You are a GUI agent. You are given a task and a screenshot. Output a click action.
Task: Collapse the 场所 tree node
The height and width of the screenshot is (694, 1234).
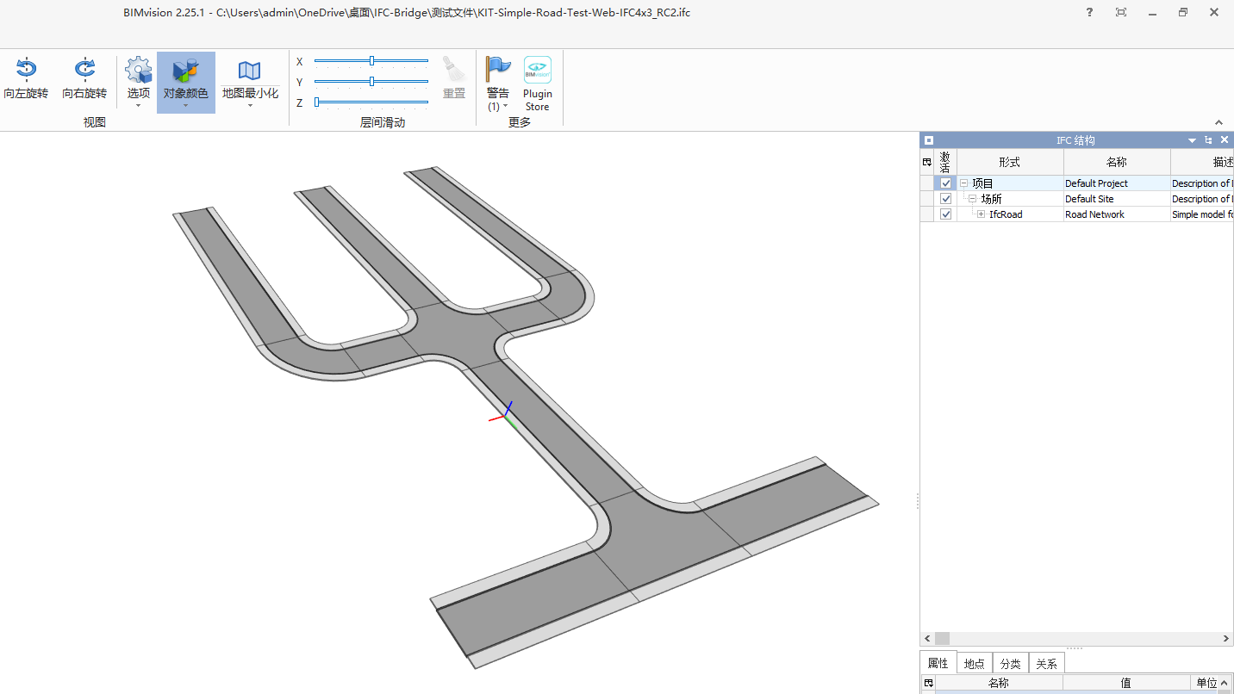click(x=973, y=199)
